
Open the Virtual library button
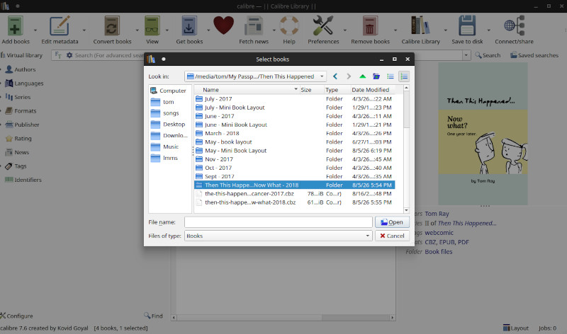[x=22, y=55]
